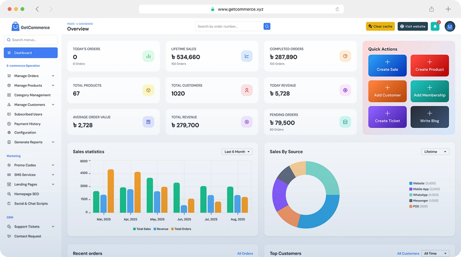Toggle Revenue series legend item
Screen dimensions: 461x257
161,229
